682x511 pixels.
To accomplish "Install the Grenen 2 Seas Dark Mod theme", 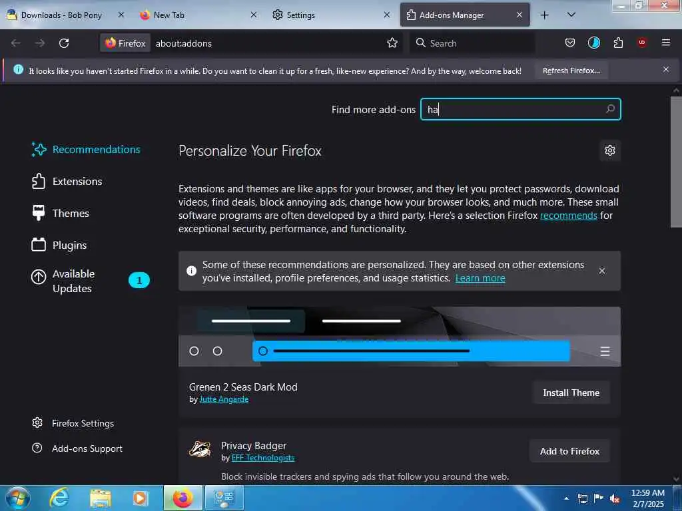I will point(571,393).
